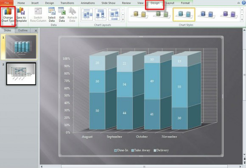Choose the green chart style
The image size is (246, 168).
162,14
